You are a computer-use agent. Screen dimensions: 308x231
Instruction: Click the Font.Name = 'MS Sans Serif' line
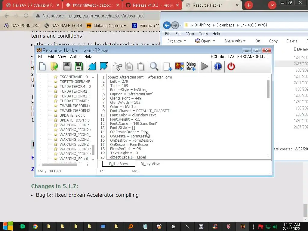pos(133,124)
